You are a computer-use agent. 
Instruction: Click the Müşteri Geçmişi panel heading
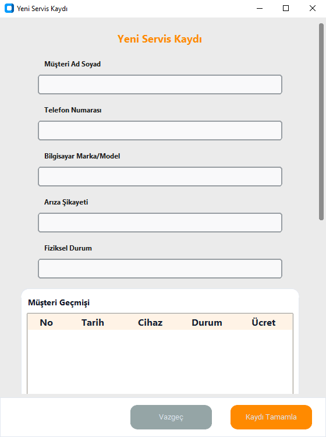[x=59, y=302]
